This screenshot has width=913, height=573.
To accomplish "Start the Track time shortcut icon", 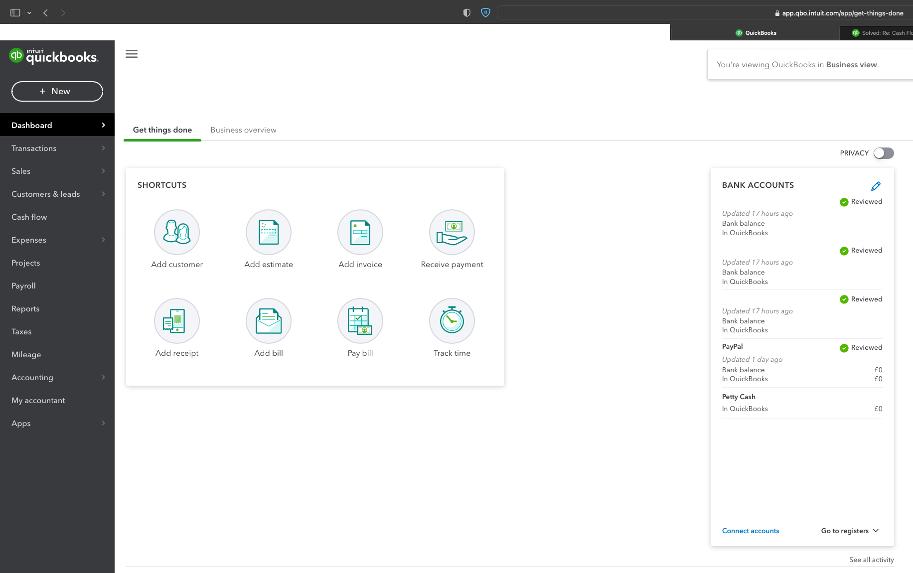I will click(x=452, y=321).
